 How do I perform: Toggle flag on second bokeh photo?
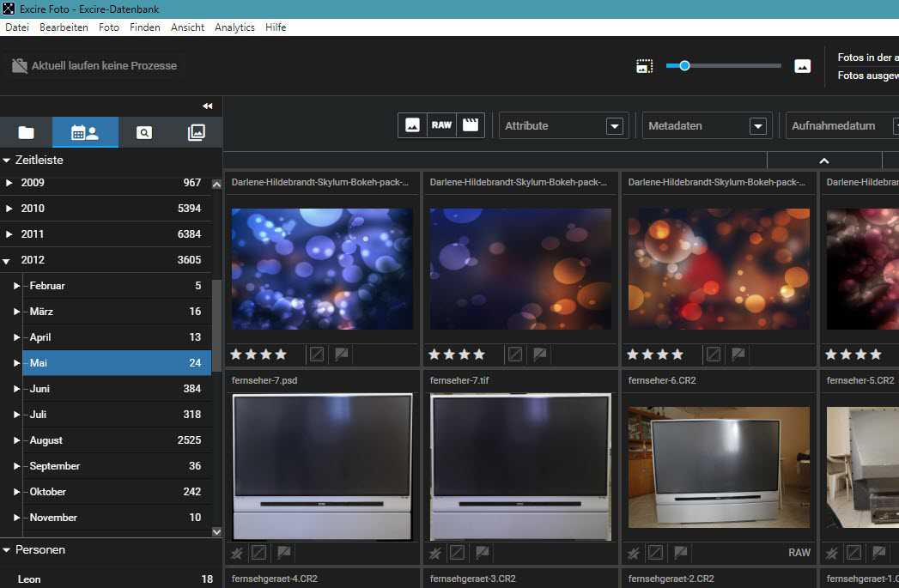[540, 355]
